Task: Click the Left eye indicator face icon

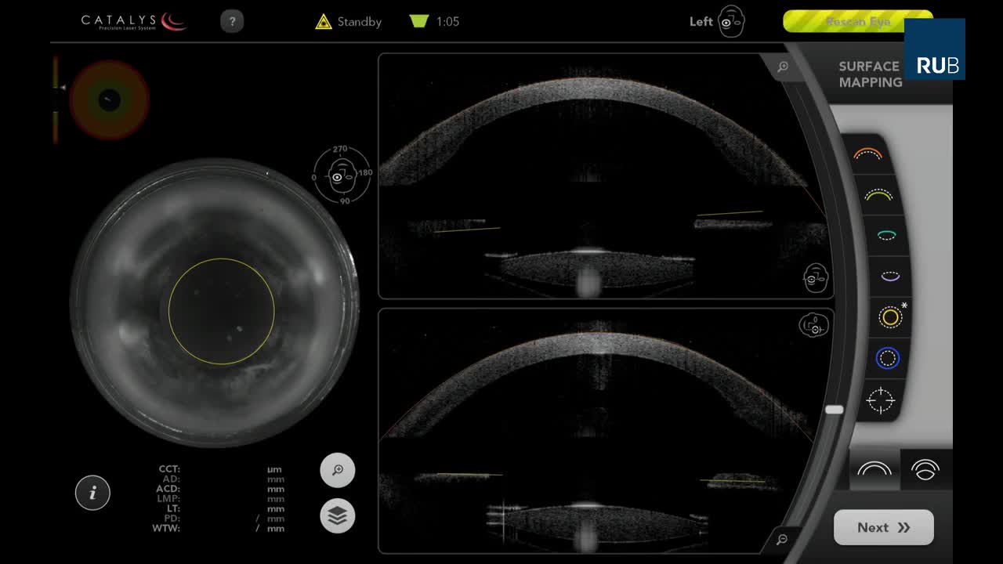Action: coord(731,21)
